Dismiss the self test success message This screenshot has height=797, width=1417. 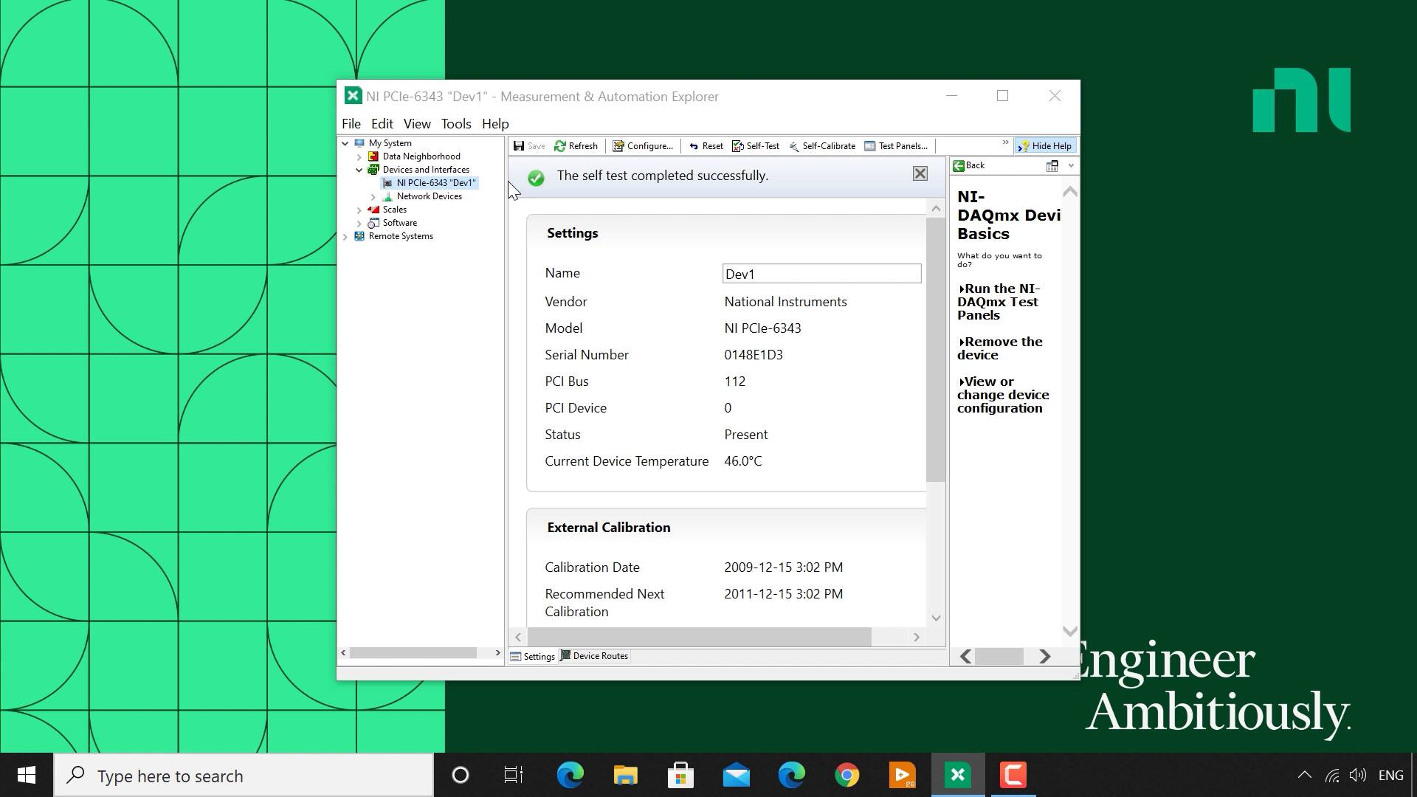point(920,173)
